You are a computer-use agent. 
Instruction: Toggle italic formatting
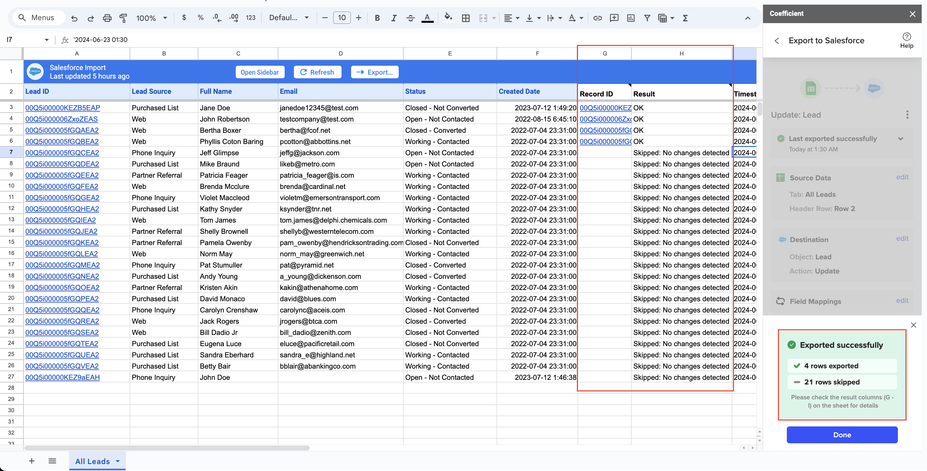[x=394, y=18]
